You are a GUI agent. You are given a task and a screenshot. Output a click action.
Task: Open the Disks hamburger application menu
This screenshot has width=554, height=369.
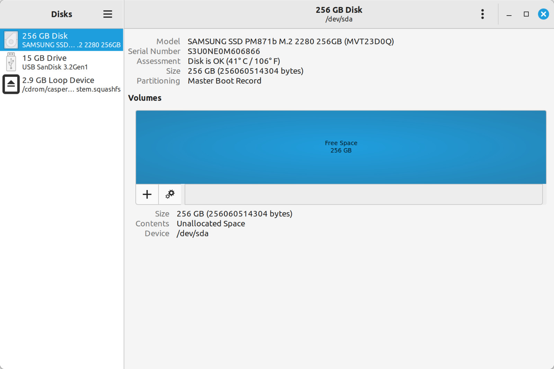coord(108,14)
